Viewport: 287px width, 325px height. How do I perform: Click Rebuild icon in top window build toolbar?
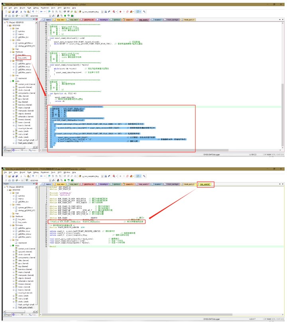click(x=13, y=16)
